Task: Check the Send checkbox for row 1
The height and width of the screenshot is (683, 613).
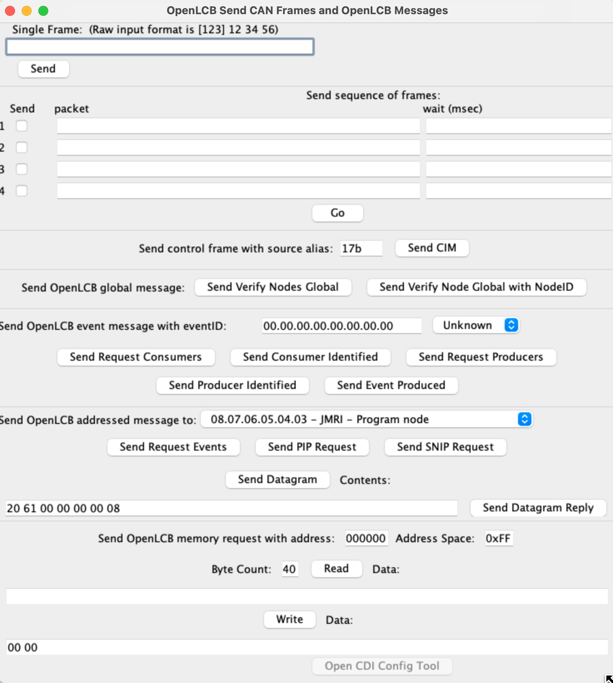Action: coord(22,126)
